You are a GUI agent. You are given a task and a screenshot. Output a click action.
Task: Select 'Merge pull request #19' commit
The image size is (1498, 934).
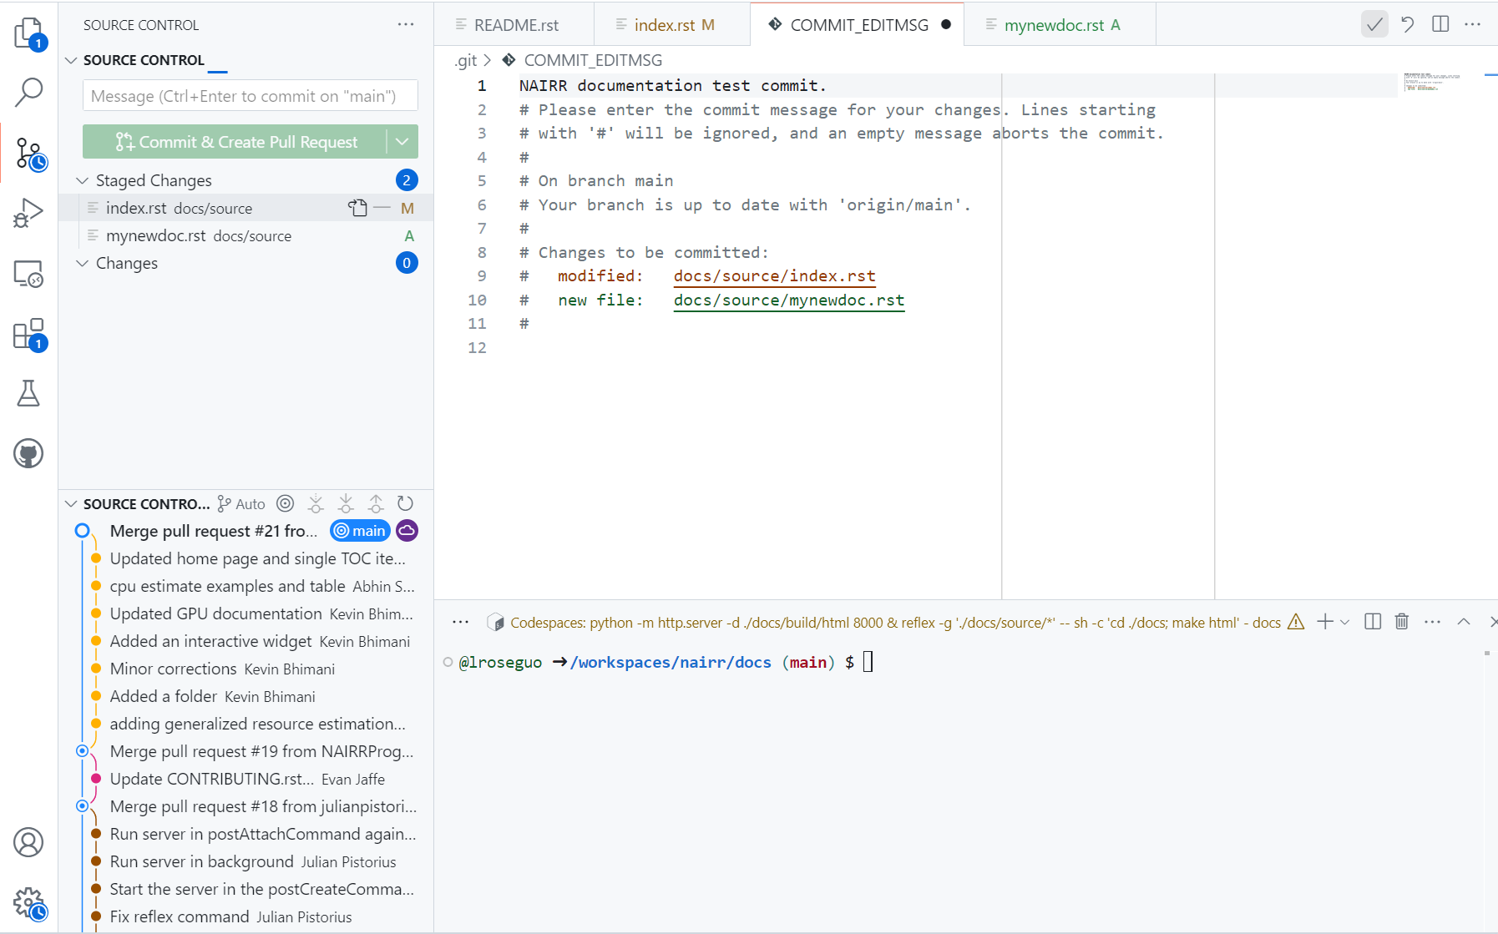tap(245, 751)
